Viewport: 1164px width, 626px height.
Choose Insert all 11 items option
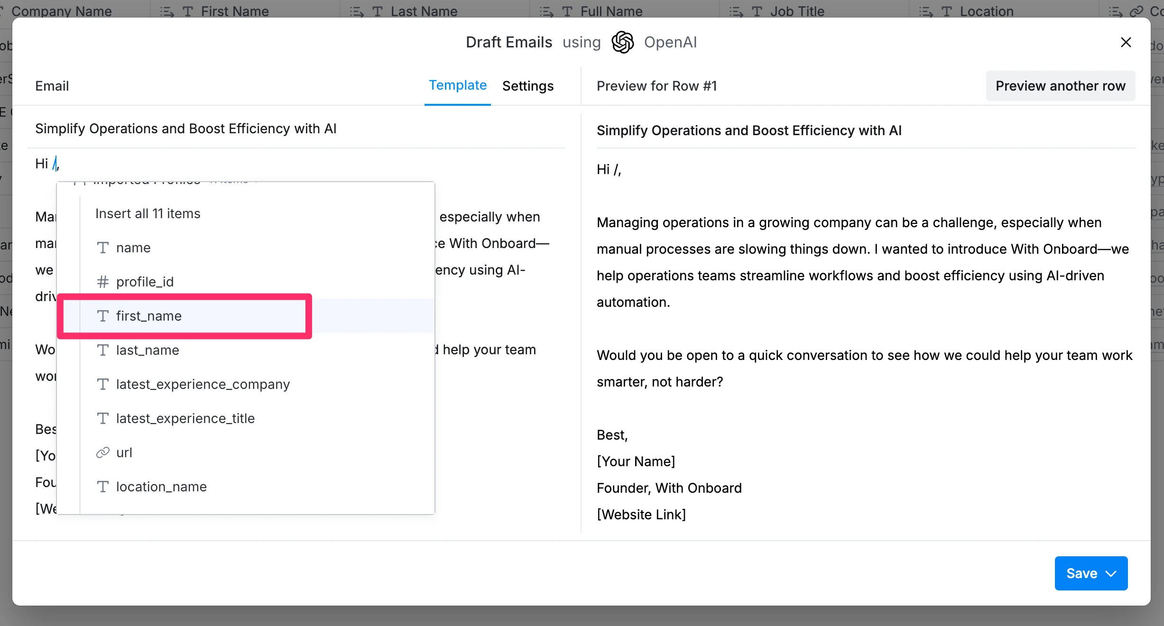pyautogui.click(x=148, y=213)
